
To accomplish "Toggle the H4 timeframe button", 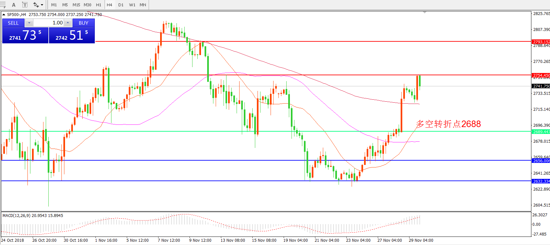I will click(x=109, y=5).
